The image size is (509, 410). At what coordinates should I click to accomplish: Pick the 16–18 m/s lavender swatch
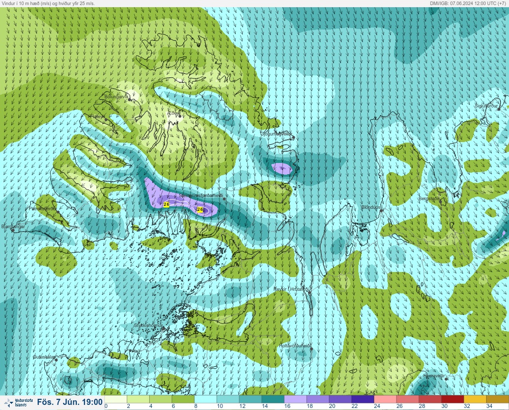pyautogui.click(x=295, y=399)
